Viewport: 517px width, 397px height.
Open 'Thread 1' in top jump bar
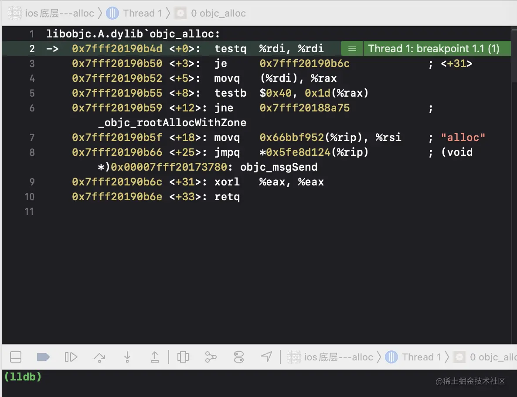pos(143,13)
